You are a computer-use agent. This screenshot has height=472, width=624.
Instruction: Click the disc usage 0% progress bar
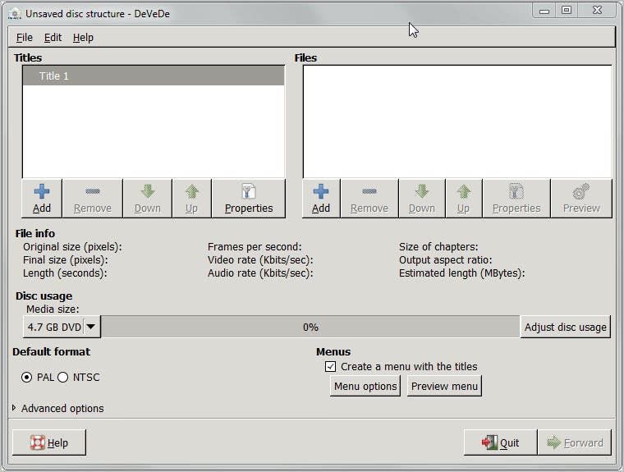[x=310, y=327]
